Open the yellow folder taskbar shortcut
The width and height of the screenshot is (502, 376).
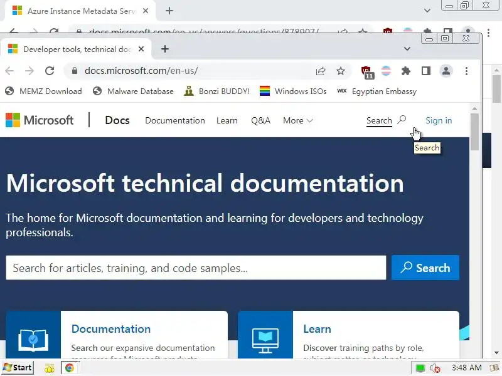pos(50,368)
